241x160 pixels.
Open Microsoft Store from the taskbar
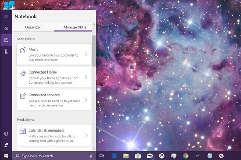pyautogui.click(x=137, y=156)
